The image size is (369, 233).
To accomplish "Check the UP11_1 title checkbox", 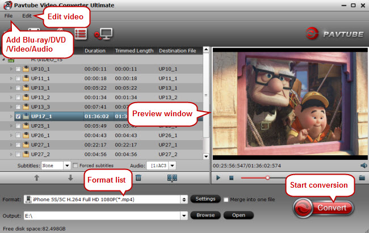I will coord(18,79).
